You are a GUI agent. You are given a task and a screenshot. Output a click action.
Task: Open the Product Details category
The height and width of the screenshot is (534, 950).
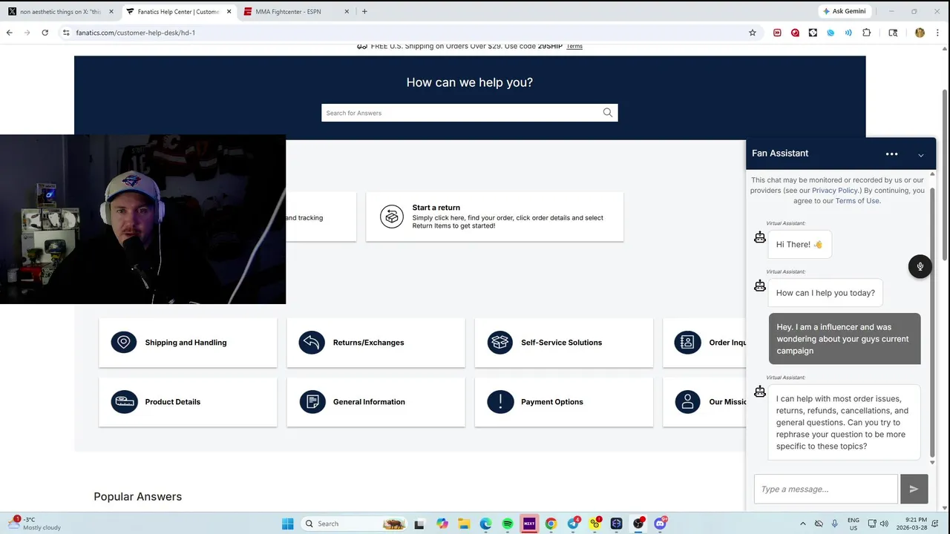188,402
